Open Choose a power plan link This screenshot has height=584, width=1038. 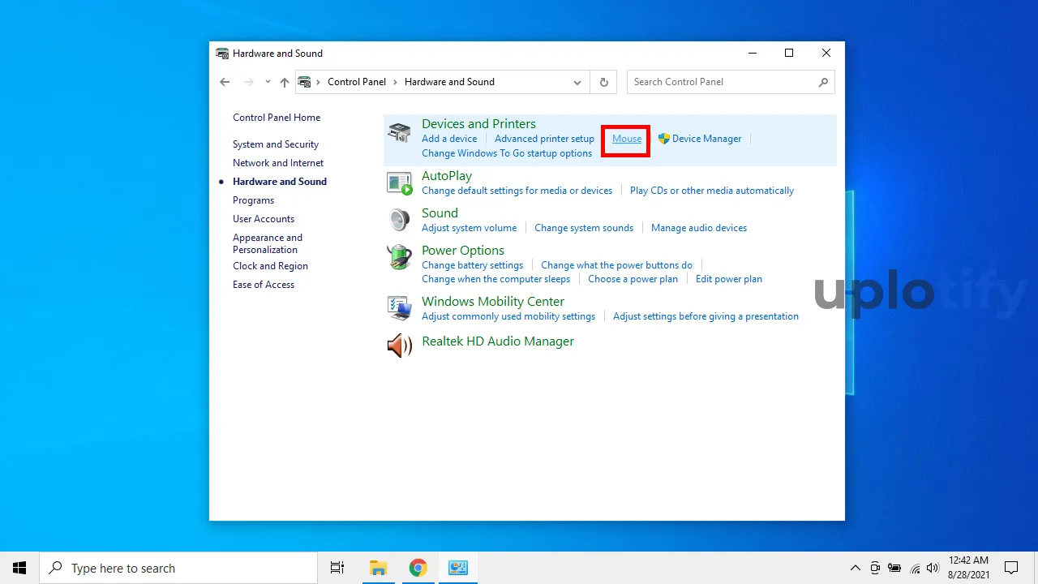coord(633,279)
